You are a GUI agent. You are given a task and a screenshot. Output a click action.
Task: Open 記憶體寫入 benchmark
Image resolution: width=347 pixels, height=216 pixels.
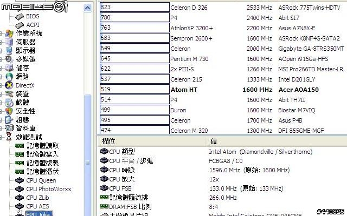click(43, 154)
